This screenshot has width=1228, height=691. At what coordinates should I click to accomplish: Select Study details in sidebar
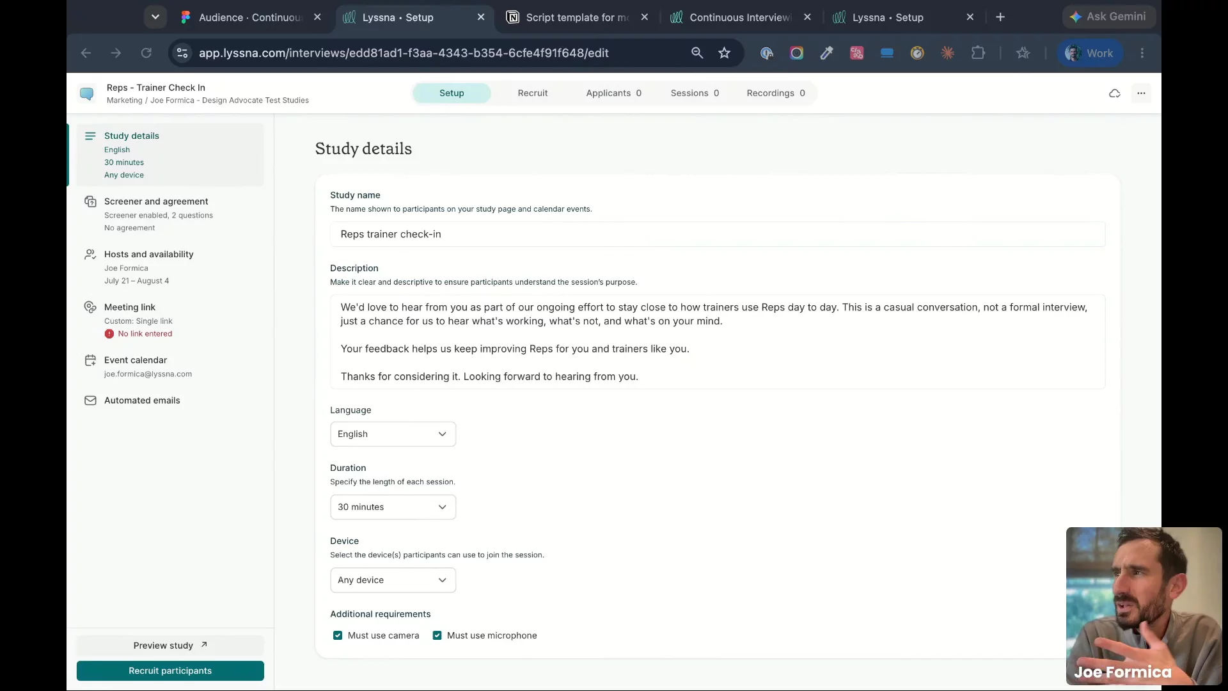(170, 155)
